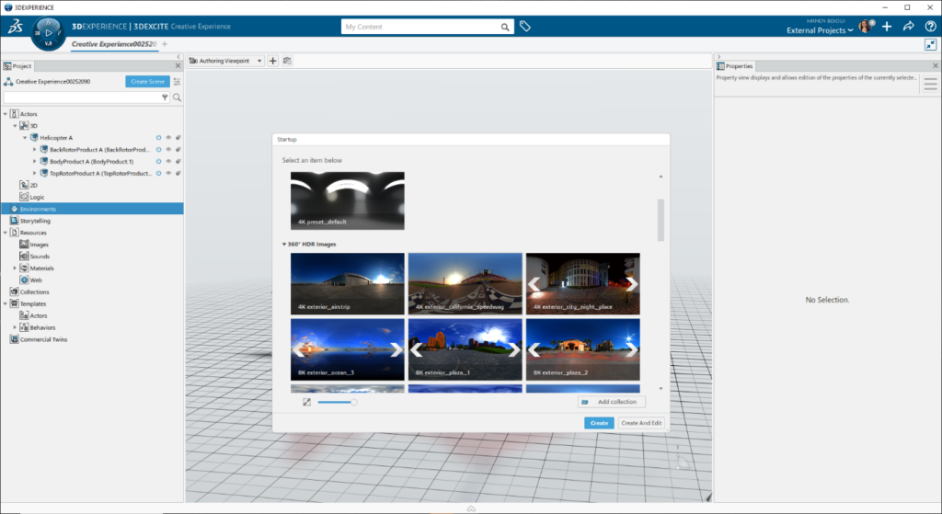Adjust the thumbnail size slider handle
Viewport: 942px width, 514px height.
[x=354, y=403]
